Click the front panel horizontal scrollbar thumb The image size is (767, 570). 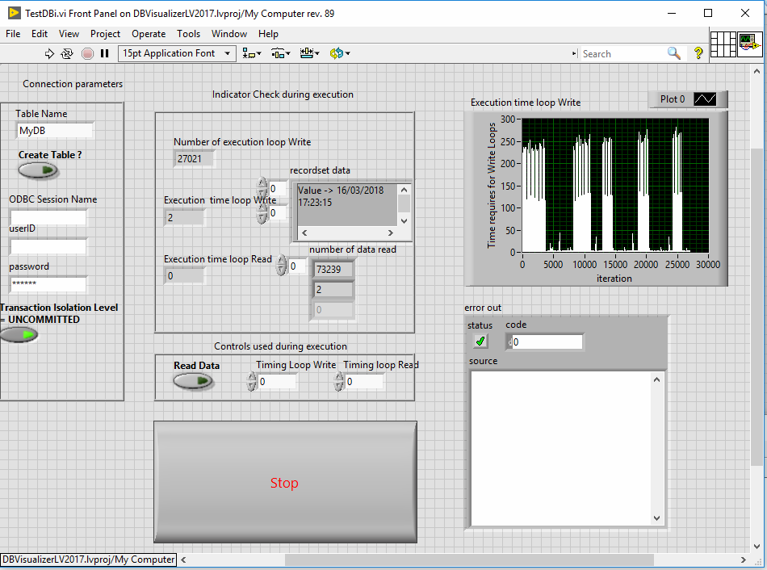[469, 560]
